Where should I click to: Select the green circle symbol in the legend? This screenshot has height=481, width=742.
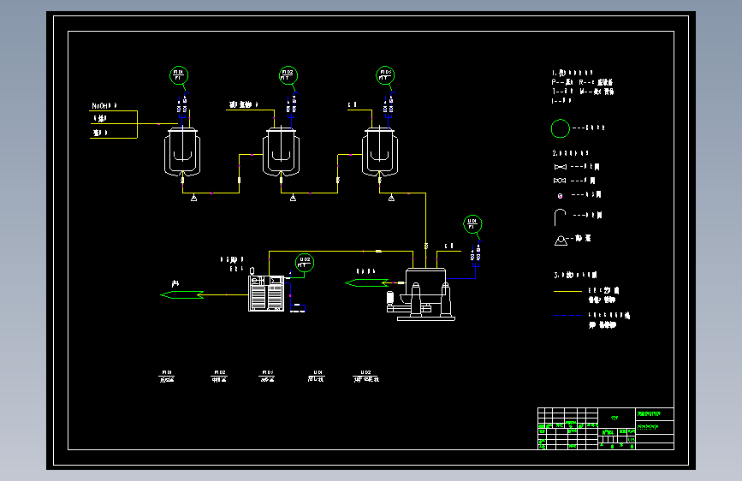click(561, 128)
